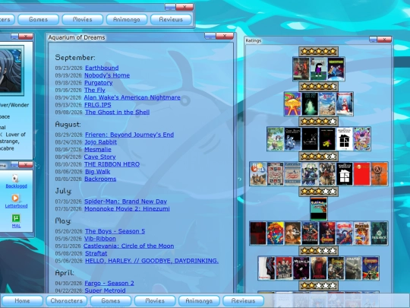Open Games in the bottom bar

pos(111,300)
